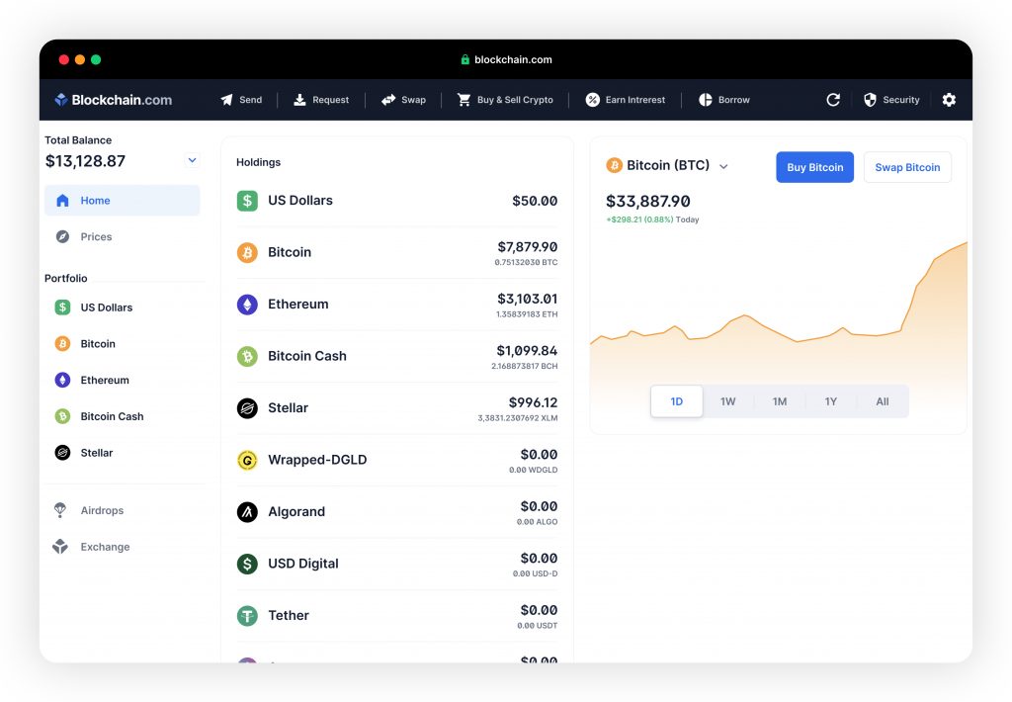Click the Ethereum icon in Portfolio sidebar
The image size is (1012, 702).
[62, 380]
